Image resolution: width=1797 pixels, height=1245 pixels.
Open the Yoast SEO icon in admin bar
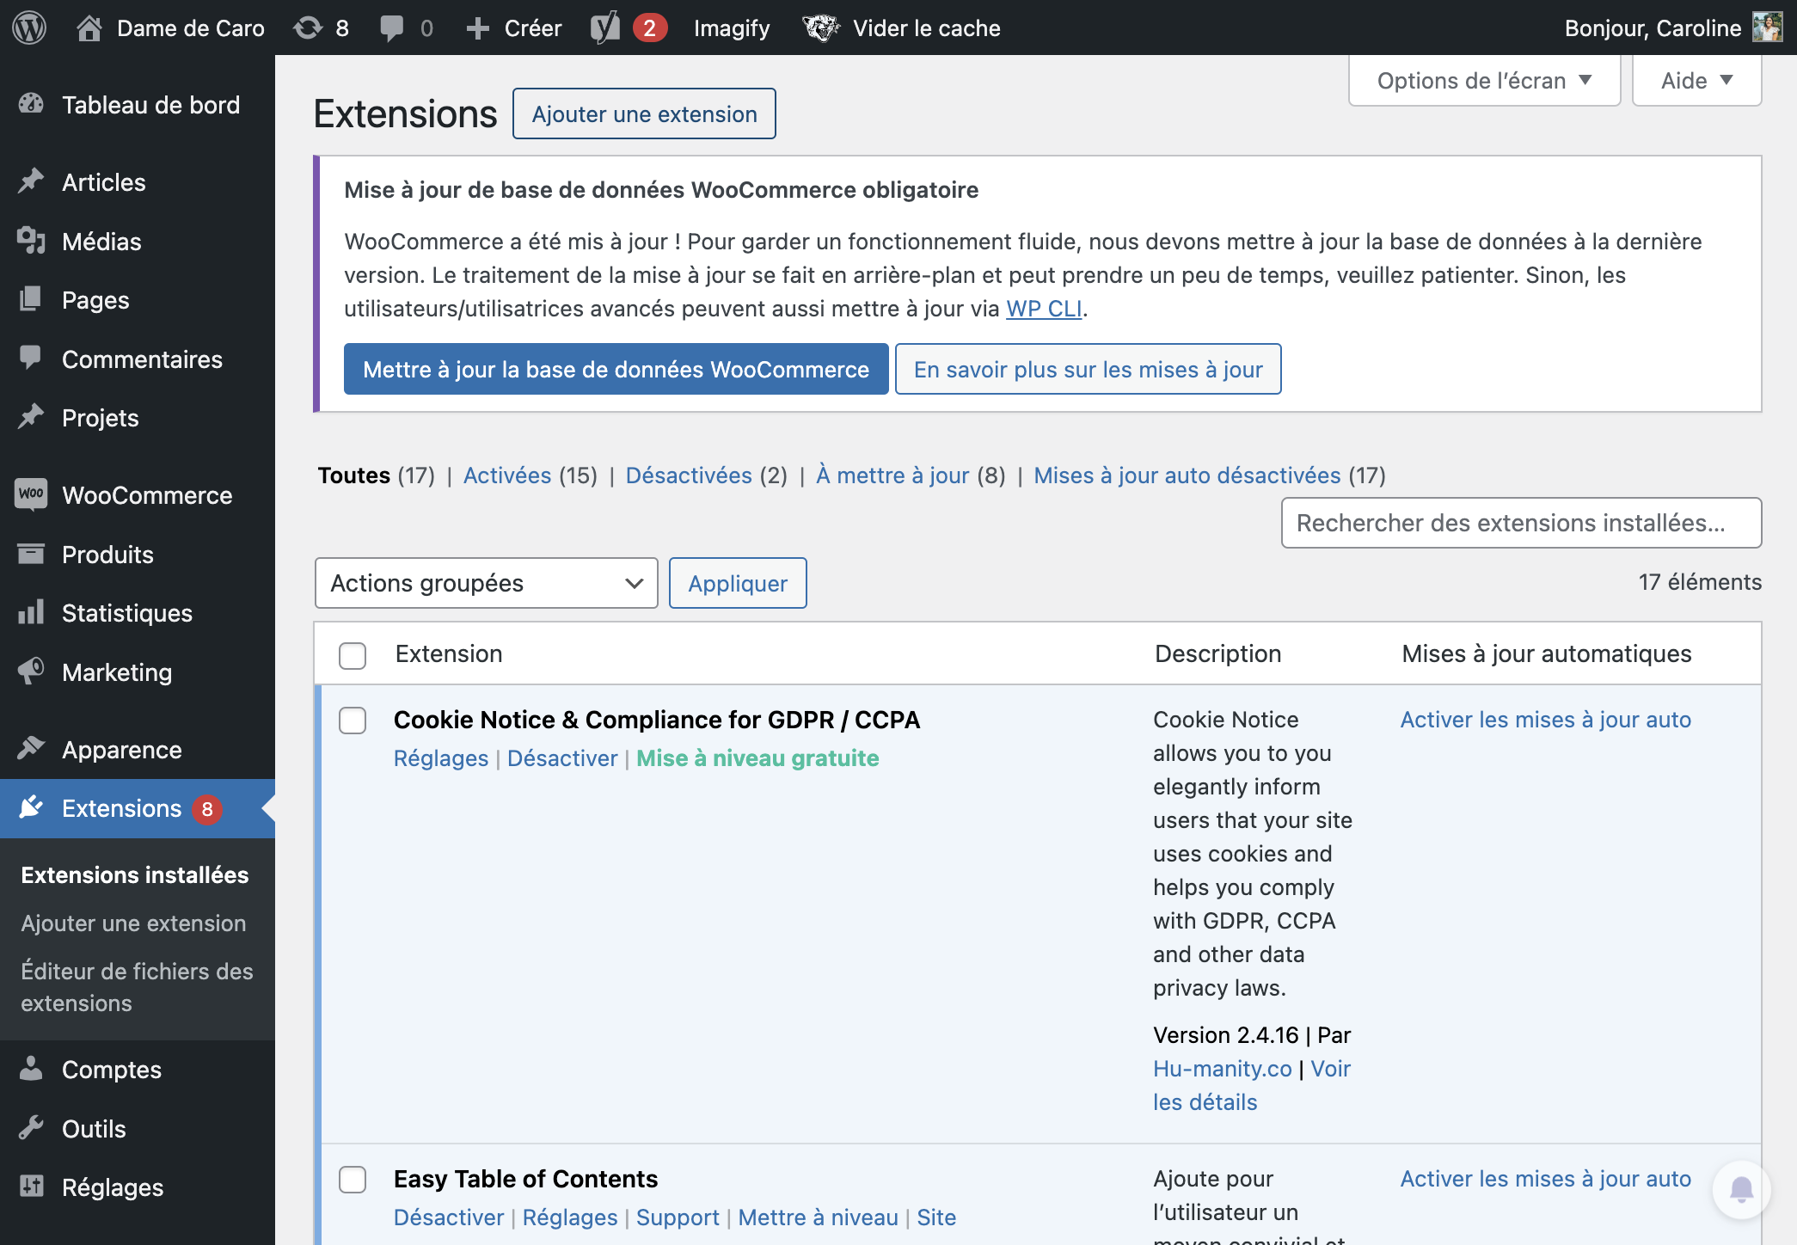click(605, 28)
